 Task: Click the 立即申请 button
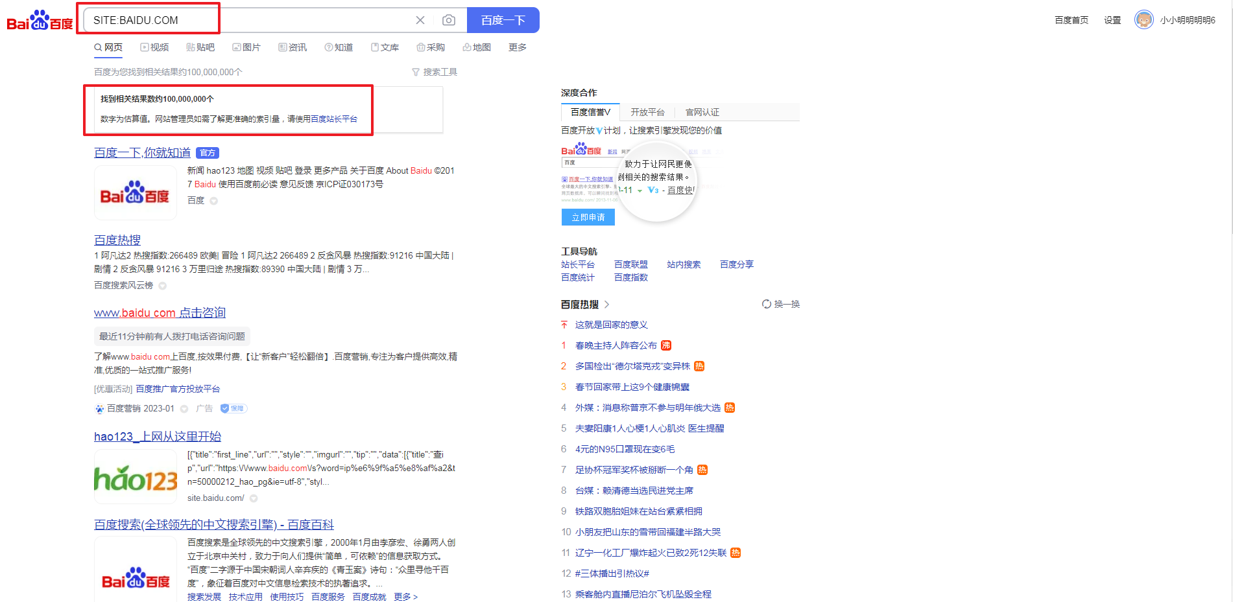coord(588,217)
